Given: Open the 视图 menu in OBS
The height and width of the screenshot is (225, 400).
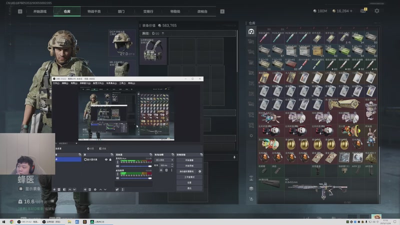Looking at the screenshot, I should [x=74, y=83].
